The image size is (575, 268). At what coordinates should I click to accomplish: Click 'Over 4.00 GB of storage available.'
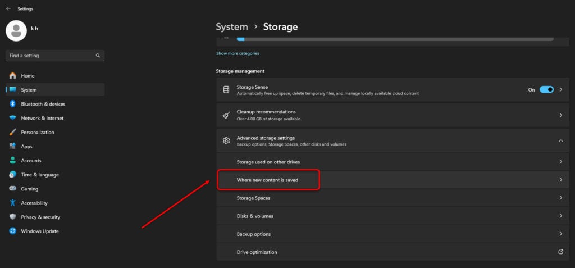[x=269, y=119]
